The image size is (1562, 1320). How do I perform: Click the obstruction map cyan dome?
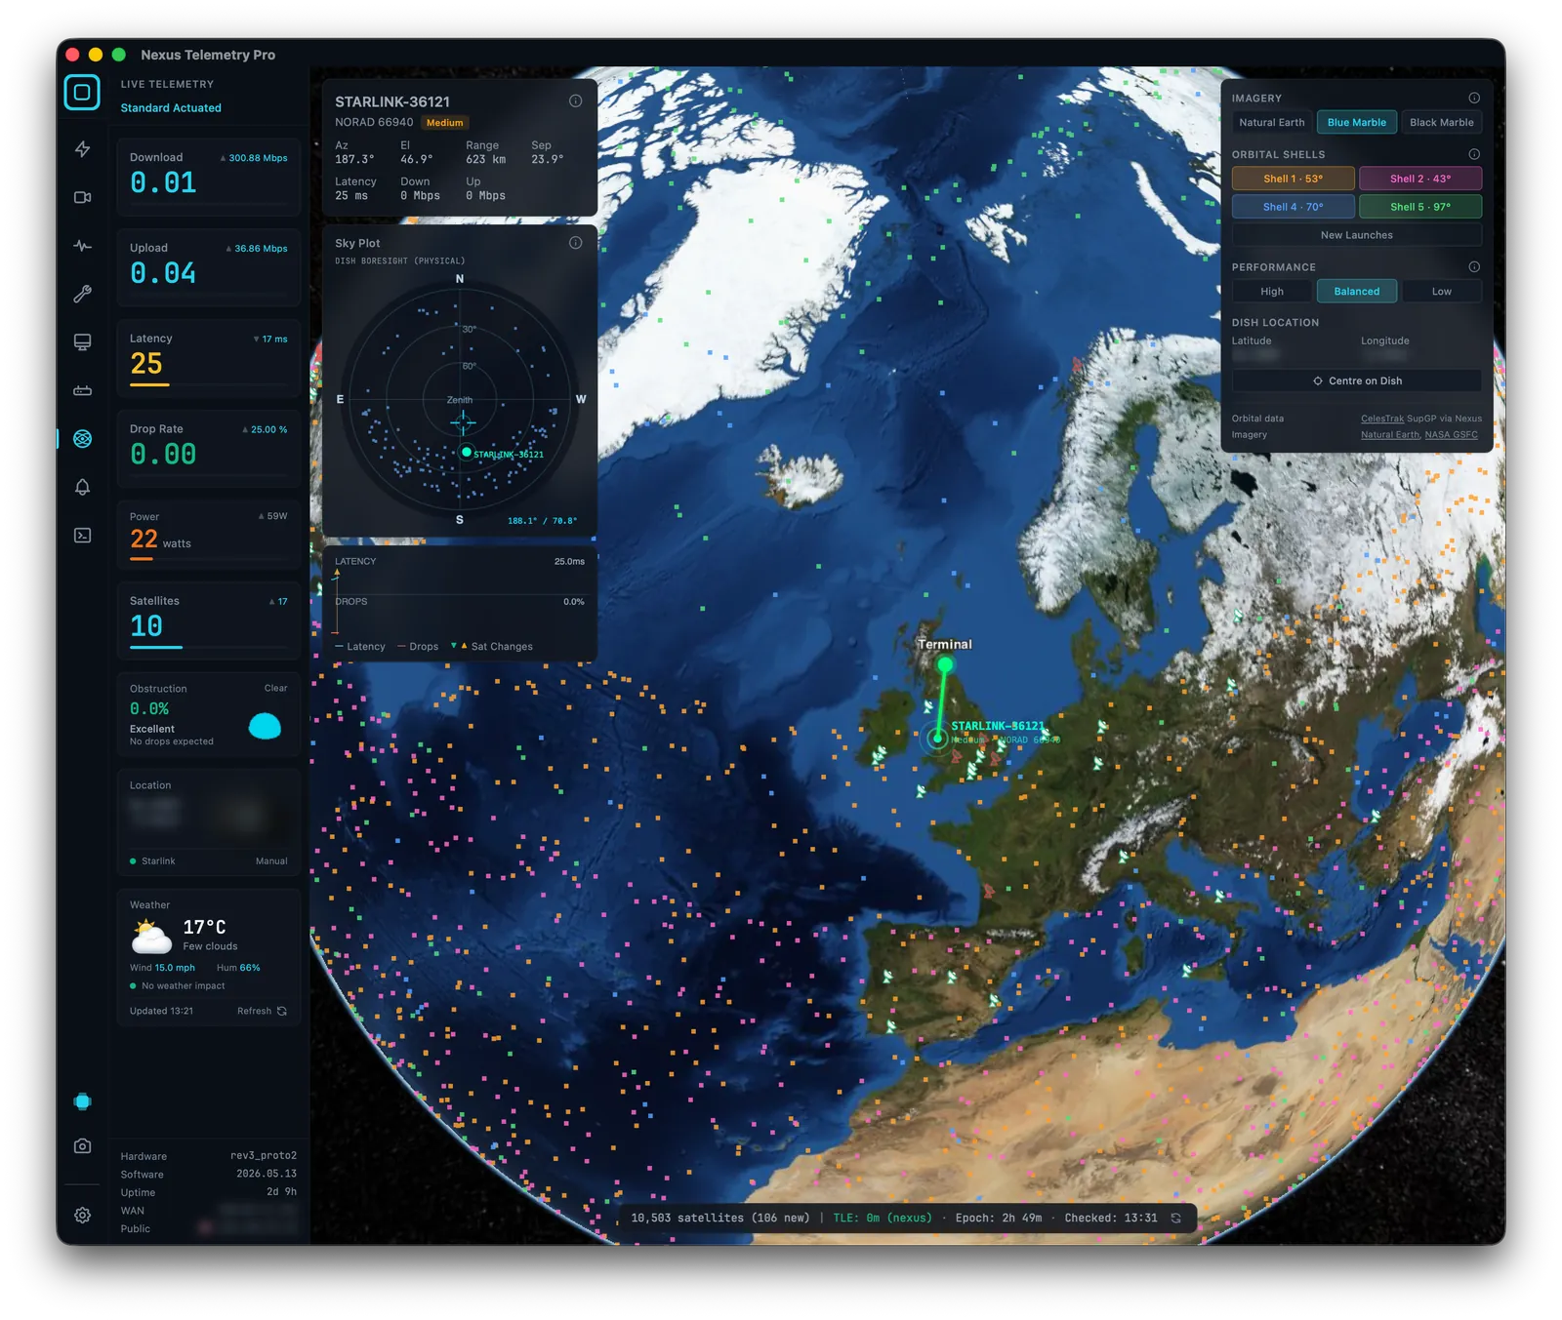(x=266, y=726)
